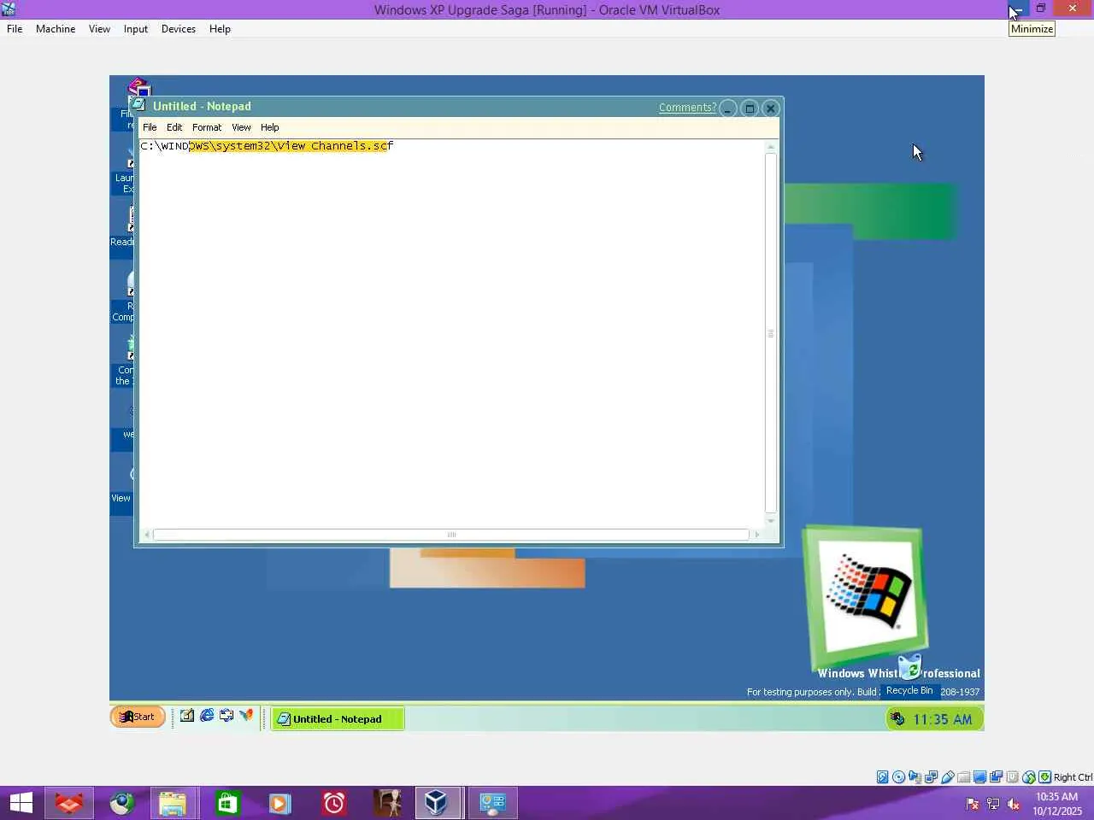Open the VirtualBox Input menu
The image size is (1094, 820).
click(x=136, y=29)
